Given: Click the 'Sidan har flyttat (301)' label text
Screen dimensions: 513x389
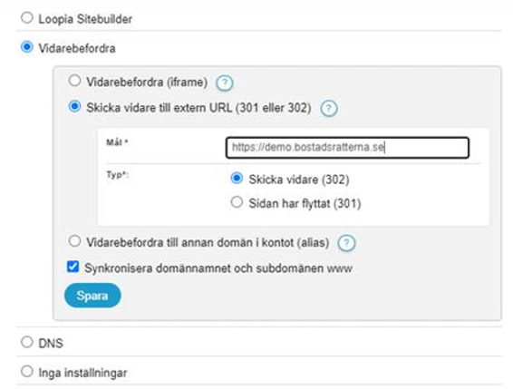Looking at the screenshot, I should click(305, 203).
